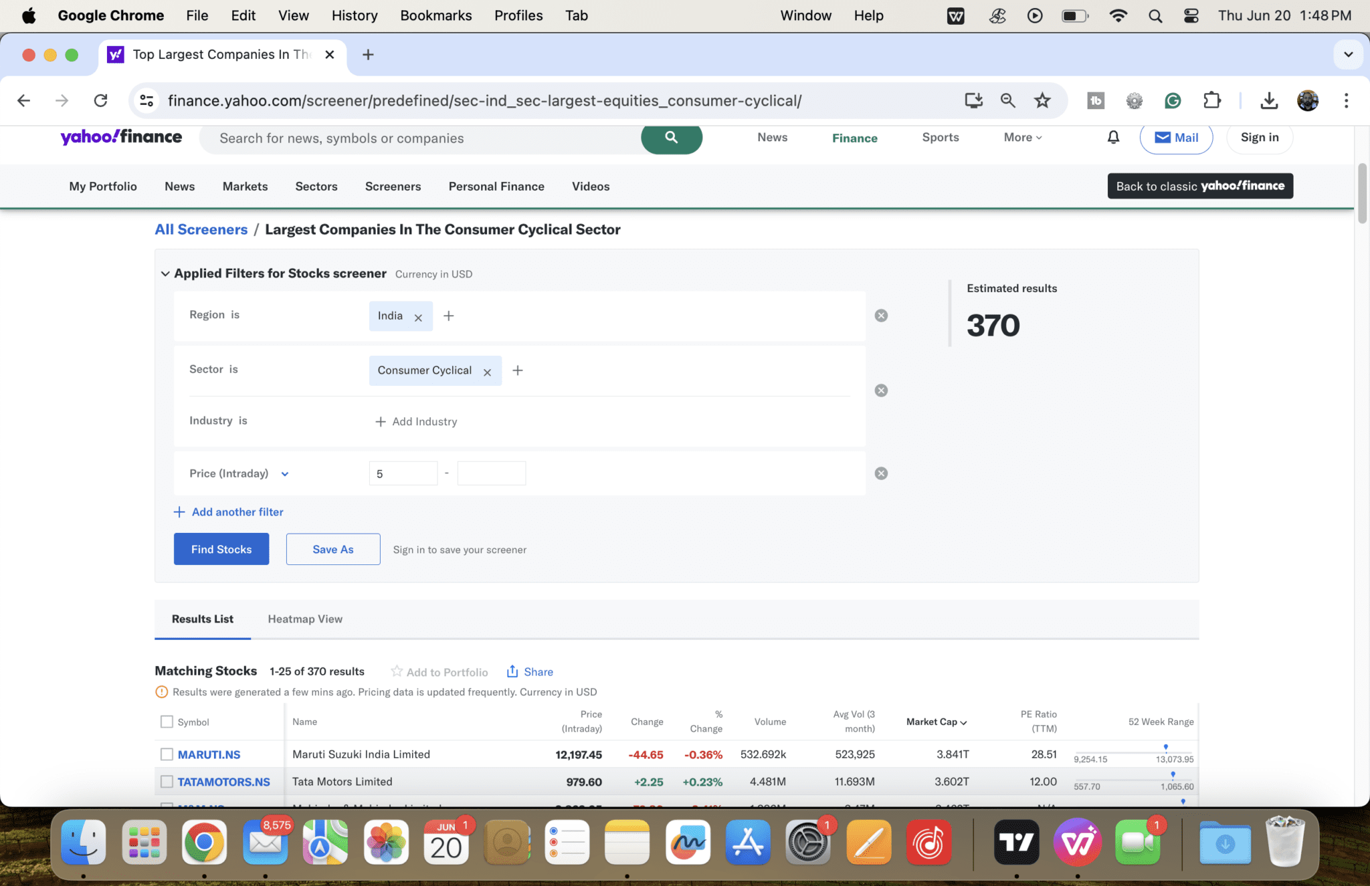Image resolution: width=1370 pixels, height=886 pixels.
Task: Add another region with plus icon
Action: point(449,316)
